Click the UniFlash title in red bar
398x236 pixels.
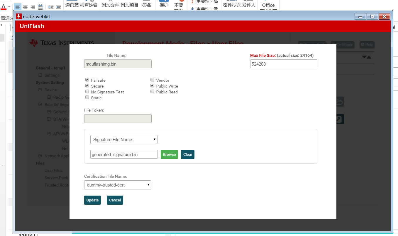tap(32, 26)
